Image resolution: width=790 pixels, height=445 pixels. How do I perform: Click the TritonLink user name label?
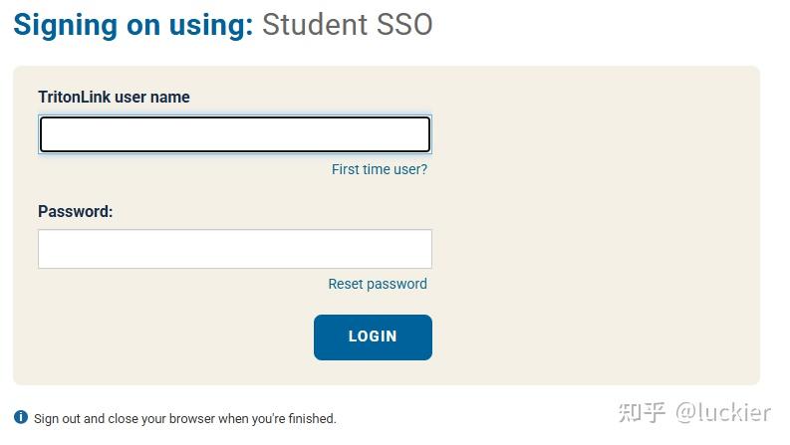click(x=114, y=97)
